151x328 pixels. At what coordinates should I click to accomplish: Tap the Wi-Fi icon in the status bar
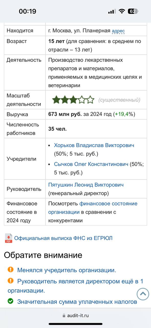[x=122, y=11]
